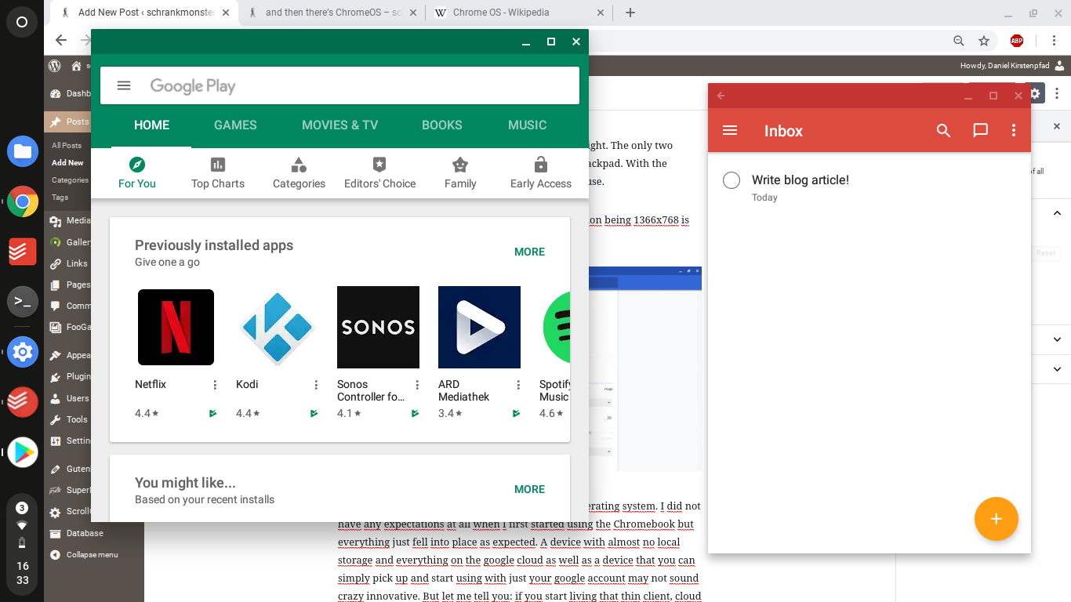Open the Kodi app thumbnail
The image size is (1071, 602).
point(277,327)
